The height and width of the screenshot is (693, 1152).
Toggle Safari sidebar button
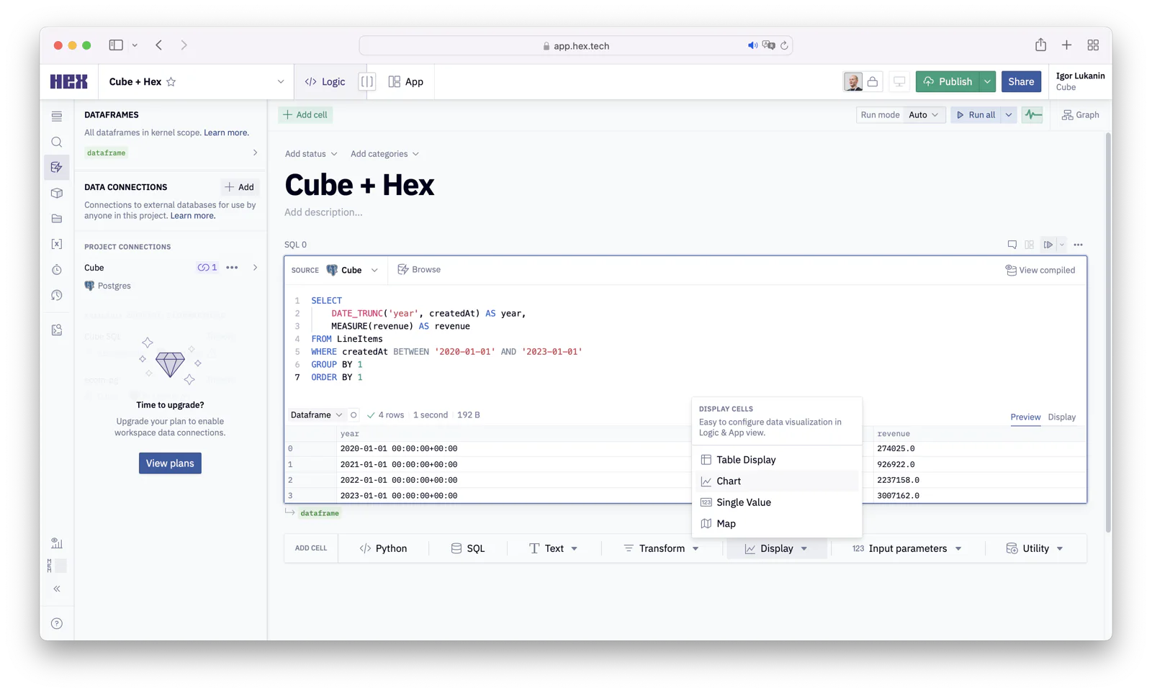(x=116, y=45)
